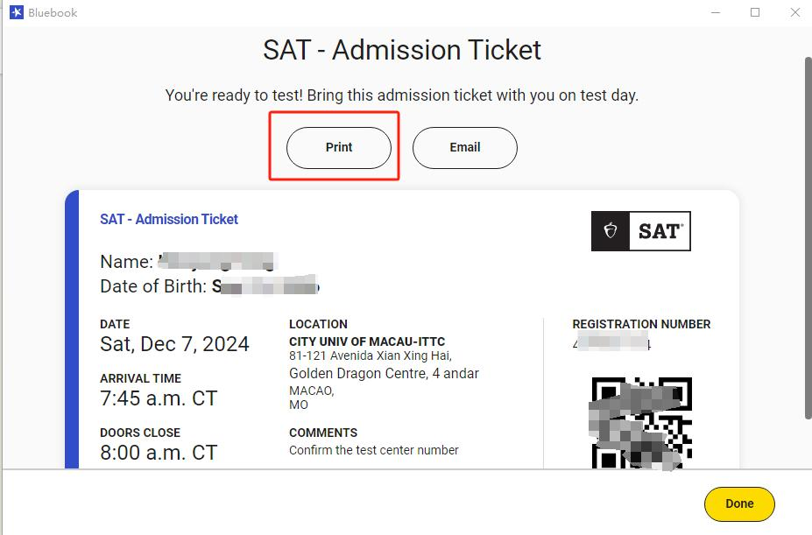Click the large page title at top
Image resolution: width=812 pixels, height=535 pixels.
click(402, 50)
